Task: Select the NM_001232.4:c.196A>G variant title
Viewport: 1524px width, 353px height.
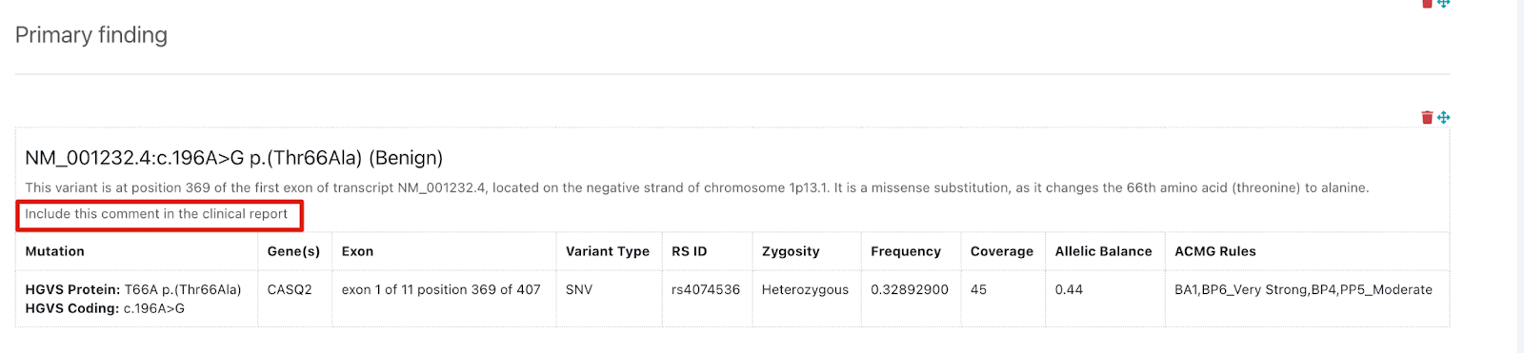Action: point(233,158)
